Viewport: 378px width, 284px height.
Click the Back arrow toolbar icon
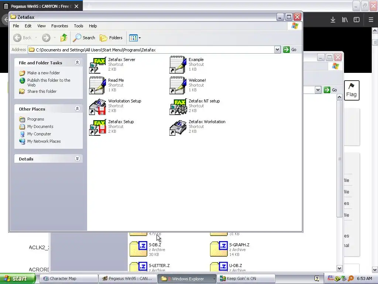click(17, 38)
